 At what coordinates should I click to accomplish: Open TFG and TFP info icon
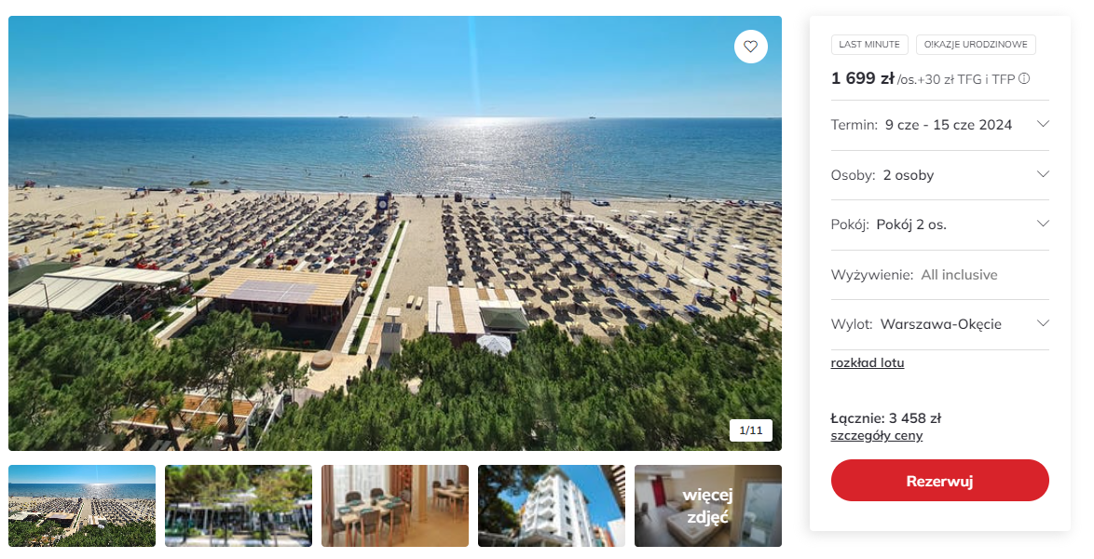(1023, 79)
